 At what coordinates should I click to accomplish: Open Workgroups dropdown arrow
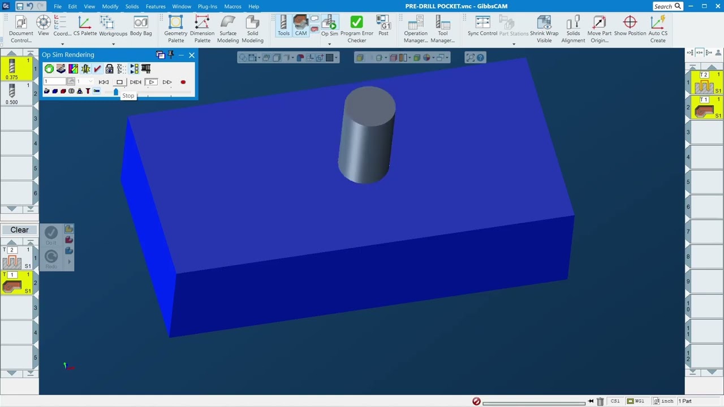pos(113,44)
